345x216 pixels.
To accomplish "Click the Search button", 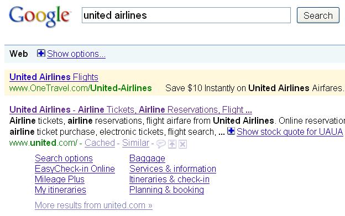I will point(318,15).
